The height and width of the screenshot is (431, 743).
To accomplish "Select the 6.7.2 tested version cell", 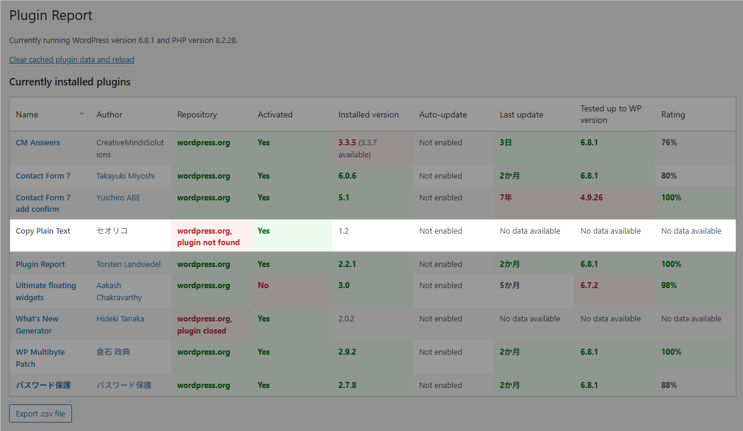I will 614,291.
